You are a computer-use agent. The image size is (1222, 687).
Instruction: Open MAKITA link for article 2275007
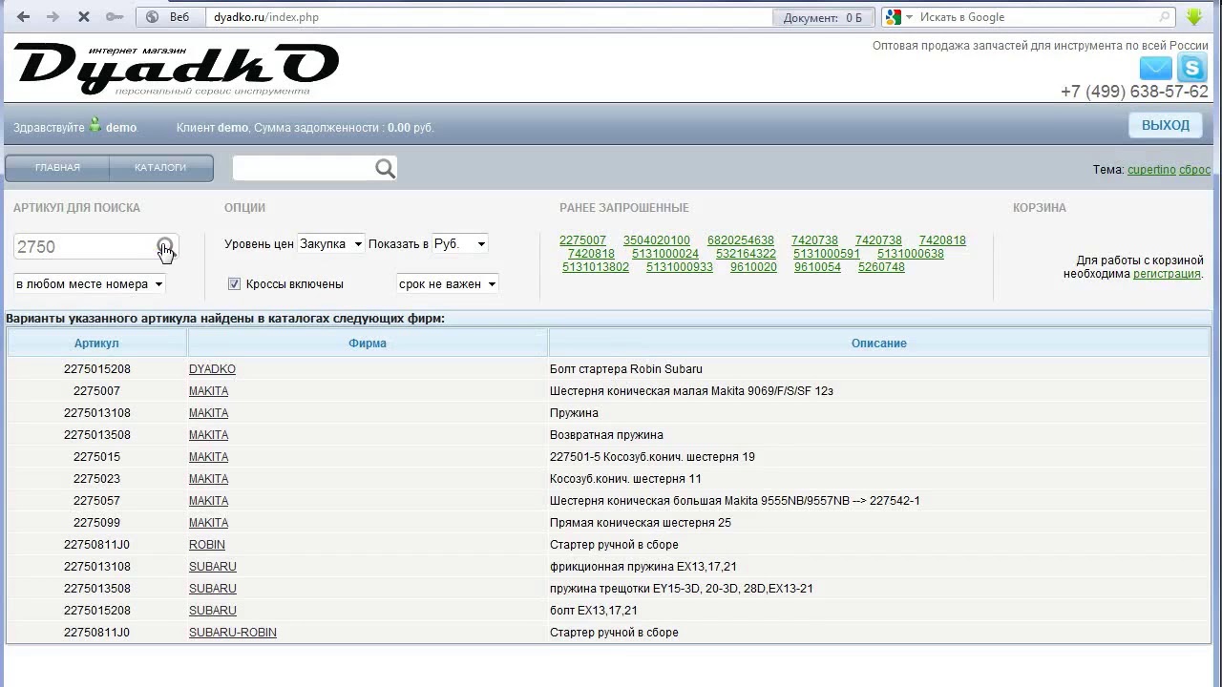[x=208, y=391]
